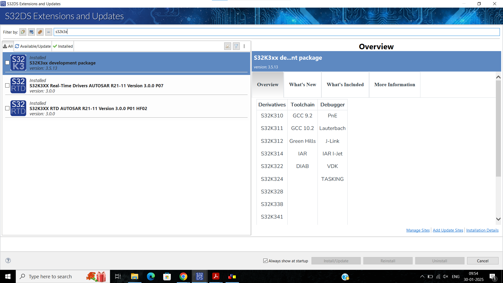Uncheck Always show at startup

point(265,261)
